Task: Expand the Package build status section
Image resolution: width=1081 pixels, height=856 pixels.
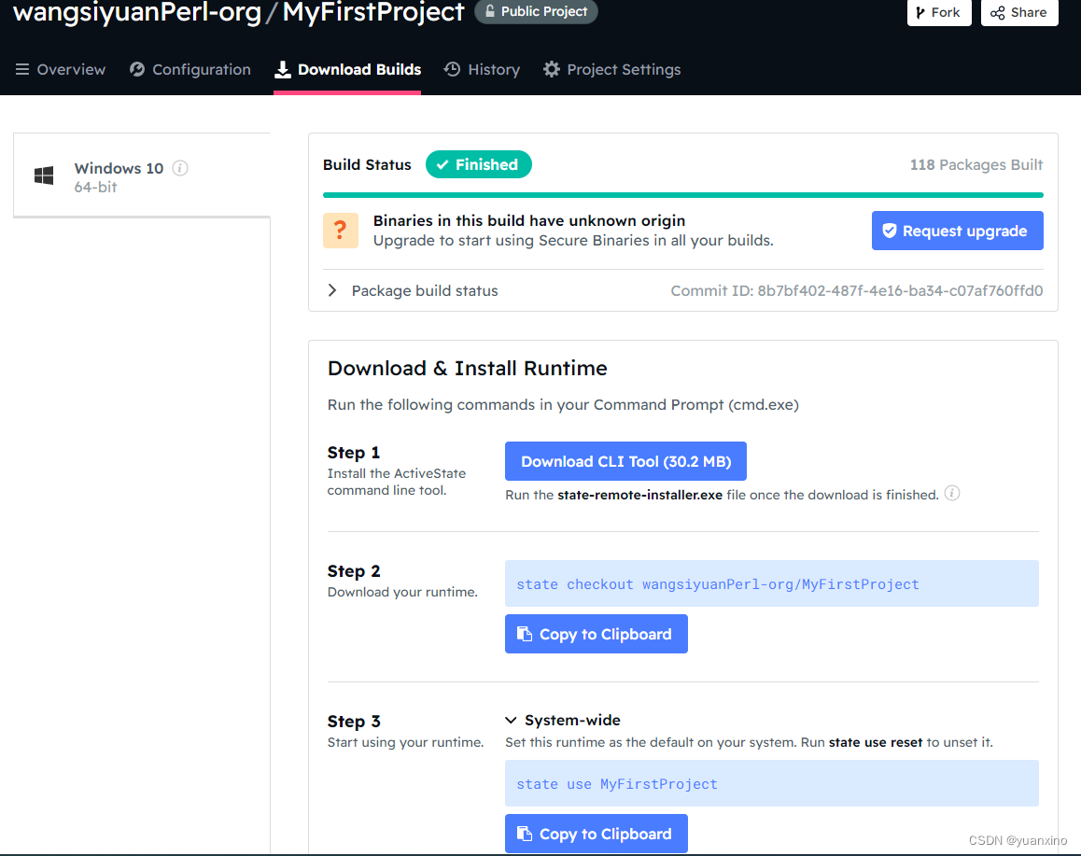Action: pos(332,290)
